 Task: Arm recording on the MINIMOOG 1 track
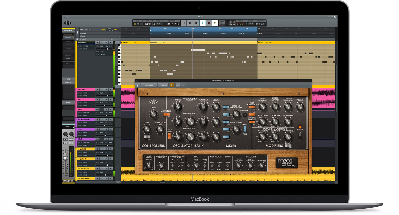(x=97, y=43)
